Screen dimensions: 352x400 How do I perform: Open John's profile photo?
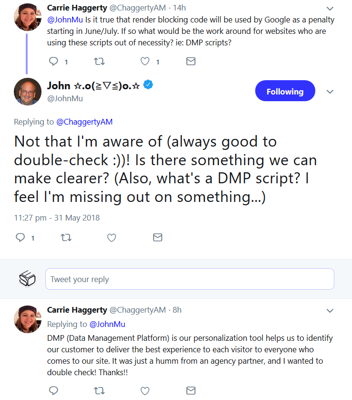click(x=28, y=92)
